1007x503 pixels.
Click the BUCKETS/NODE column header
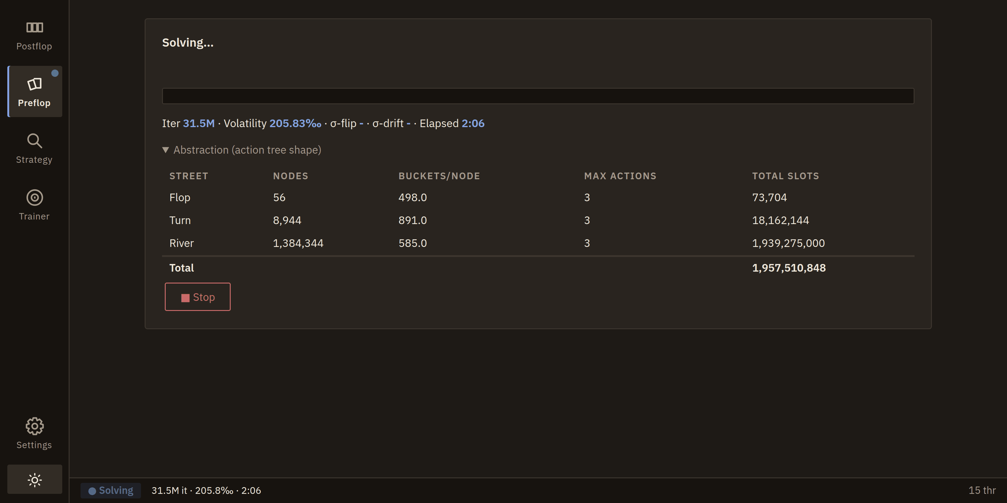coord(439,176)
